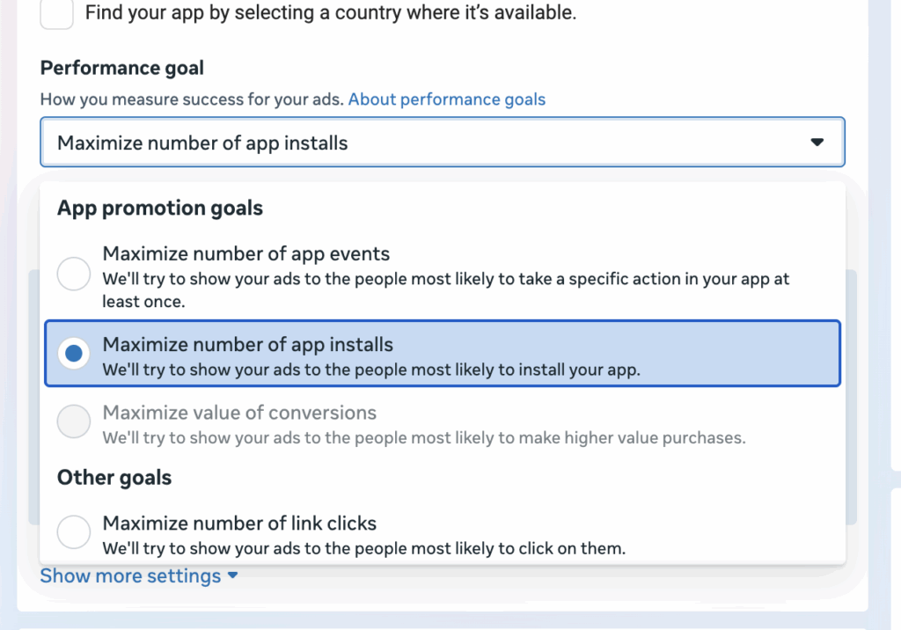Click highlighted "Maximize number of app installs" option title
Image resolution: width=901 pixels, height=630 pixels.
[x=247, y=344]
